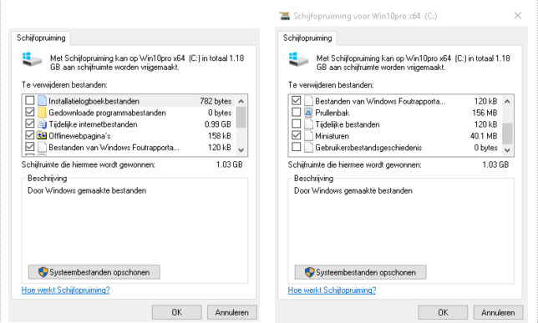Click the Installatielogboekbestanden file icon
538x323 pixels.
(42, 101)
